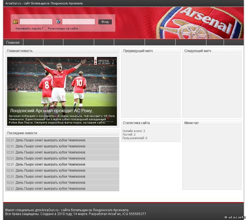The width and height of the screenshot is (247, 220).
Task: Open the Напомнить пароль? link
Action: 29,29
